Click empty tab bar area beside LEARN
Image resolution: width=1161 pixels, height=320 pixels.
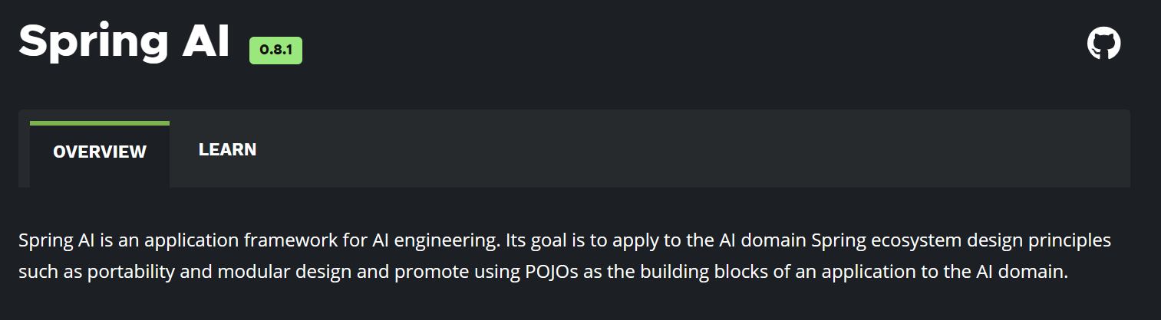click(x=691, y=149)
